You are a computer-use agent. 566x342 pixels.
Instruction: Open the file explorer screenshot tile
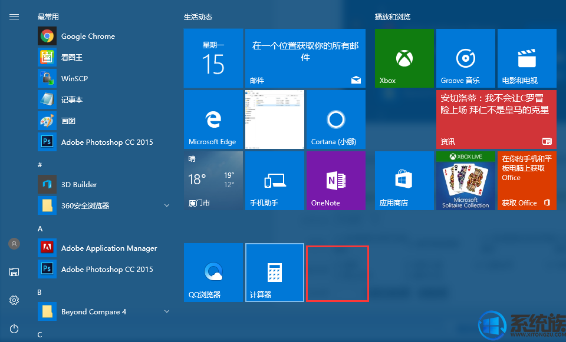pos(275,119)
